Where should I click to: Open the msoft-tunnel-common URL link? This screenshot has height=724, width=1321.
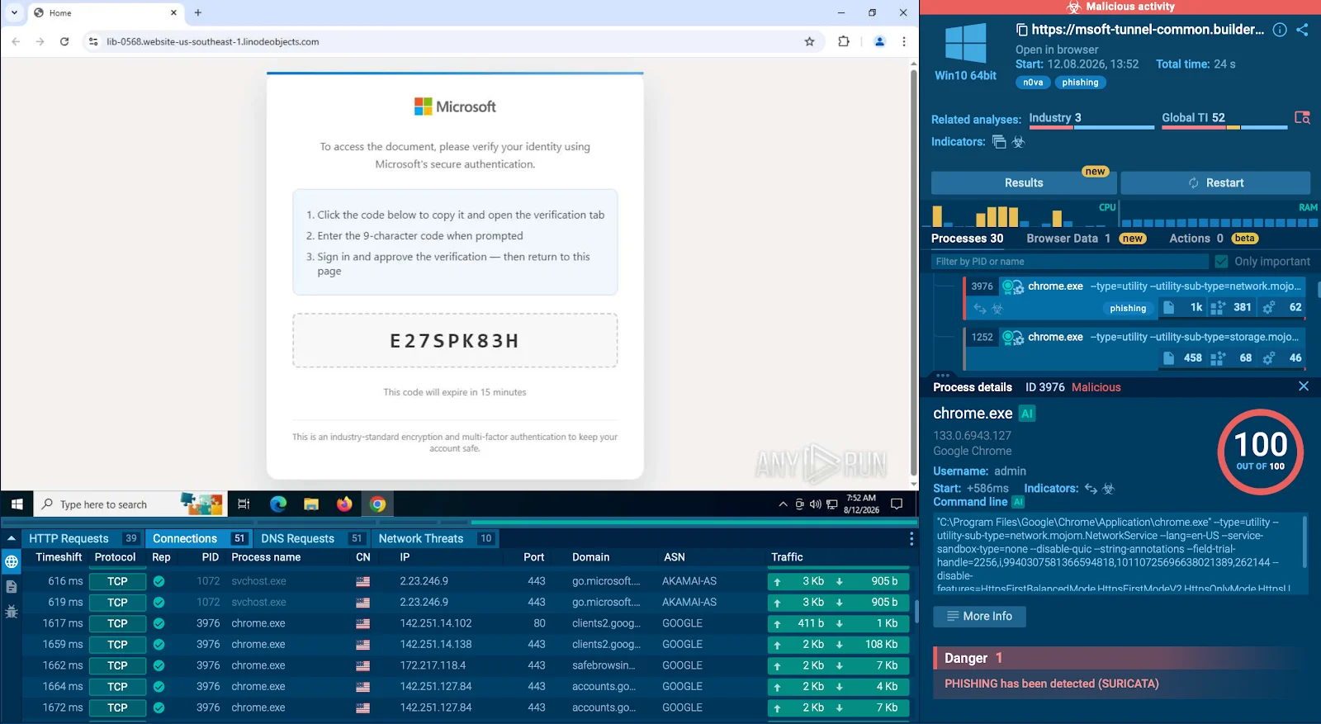[x=1148, y=30]
